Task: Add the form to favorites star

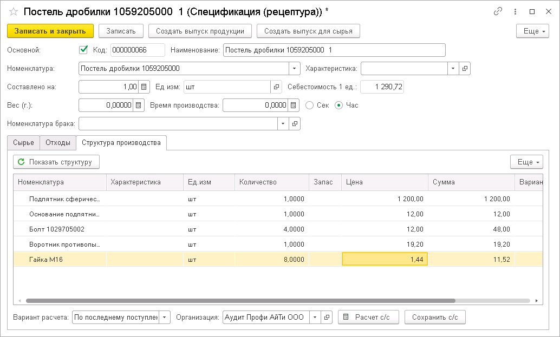Action: 13,12
